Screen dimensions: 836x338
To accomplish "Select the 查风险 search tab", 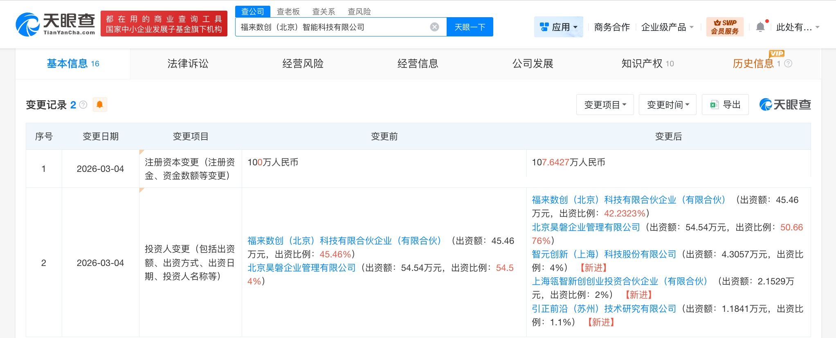I will click(x=360, y=11).
